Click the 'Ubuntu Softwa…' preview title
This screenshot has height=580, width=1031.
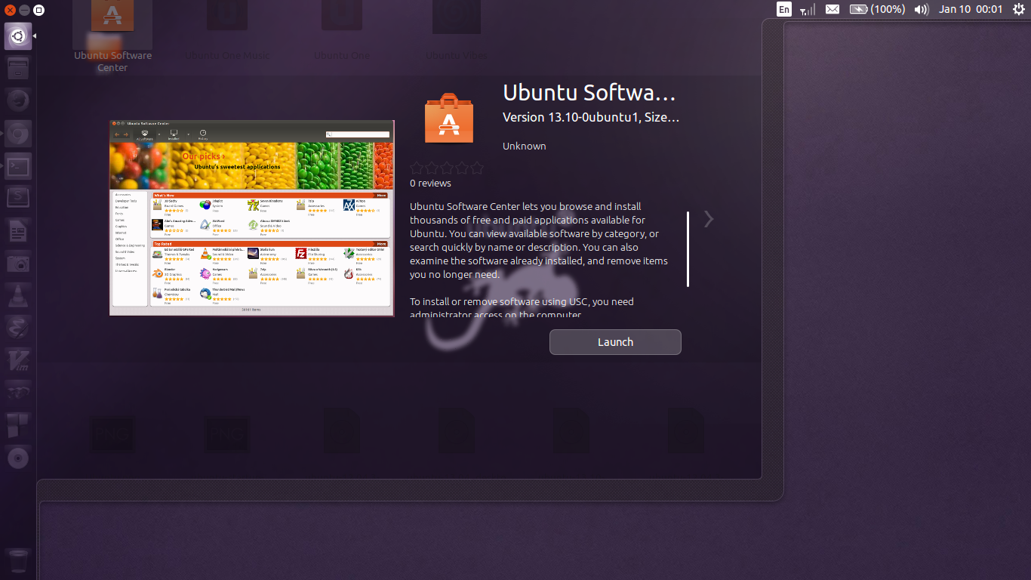pos(589,93)
